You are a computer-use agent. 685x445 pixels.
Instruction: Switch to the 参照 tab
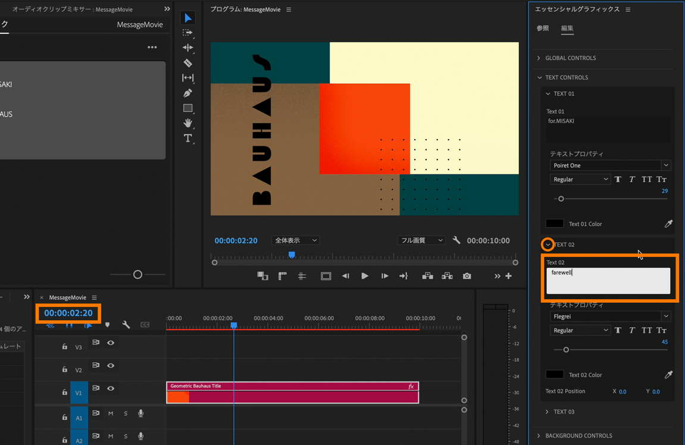click(x=543, y=29)
